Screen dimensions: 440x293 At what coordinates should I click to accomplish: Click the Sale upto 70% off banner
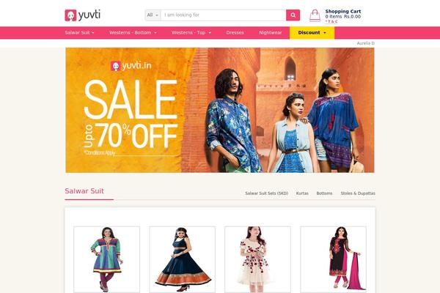coord(220,110)
